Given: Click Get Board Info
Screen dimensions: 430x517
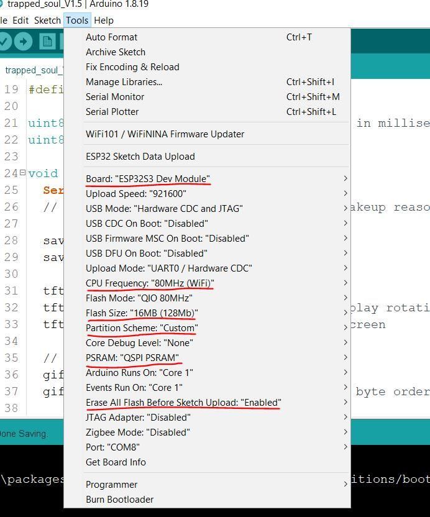Looking at the screenshot, I should tap(207, 462).
